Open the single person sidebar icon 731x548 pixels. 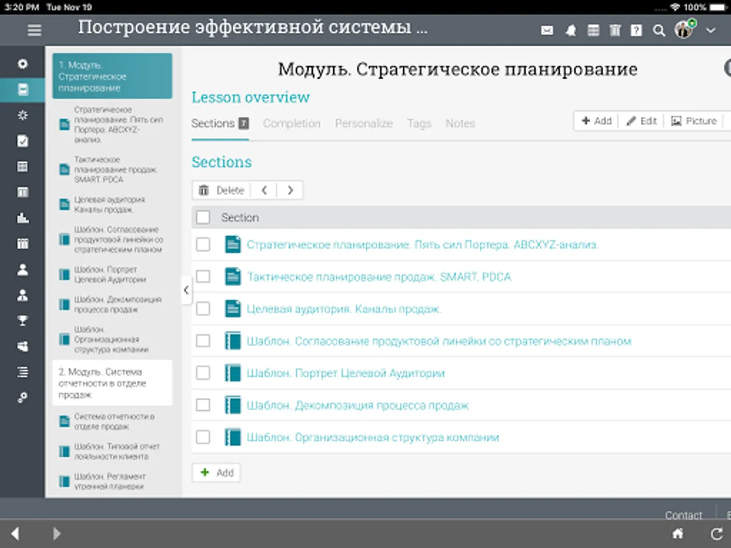pos(23,269)
